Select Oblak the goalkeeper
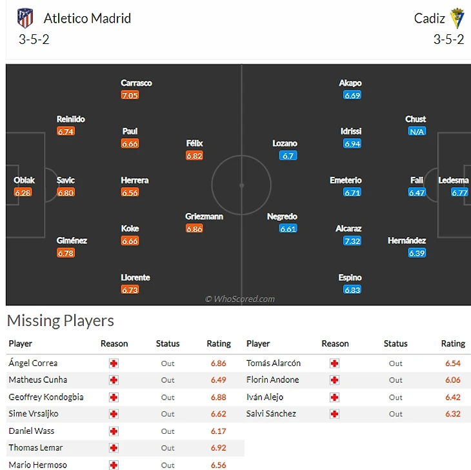Screen dimensions: 471x470 [x=25, y=181]
